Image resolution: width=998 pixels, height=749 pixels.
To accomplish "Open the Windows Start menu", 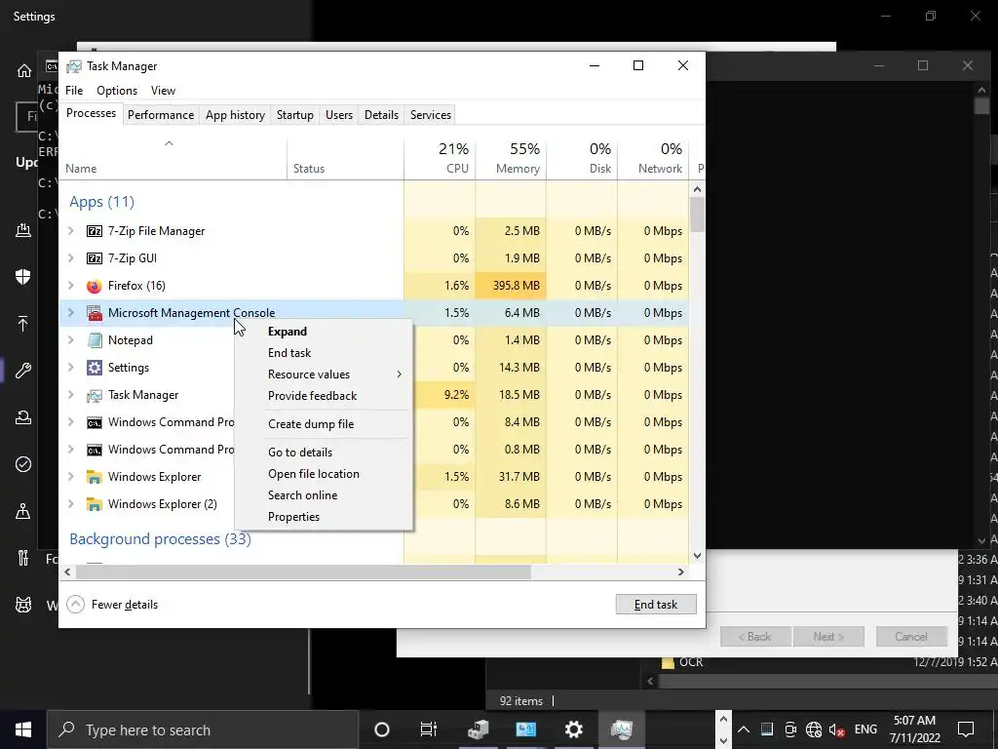I will pos(23,729).
